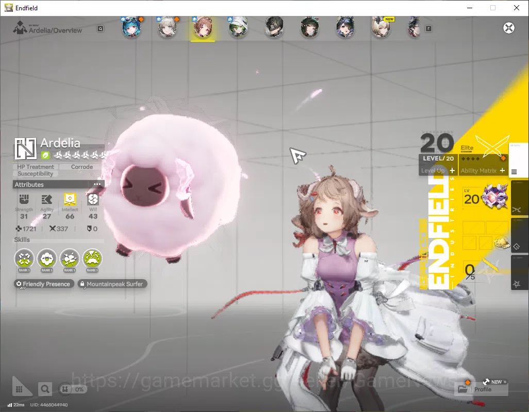Click the 22ms latency indicator
Image resolution: width=529 pixels, height=412 pixels.
tap(16, 405)
